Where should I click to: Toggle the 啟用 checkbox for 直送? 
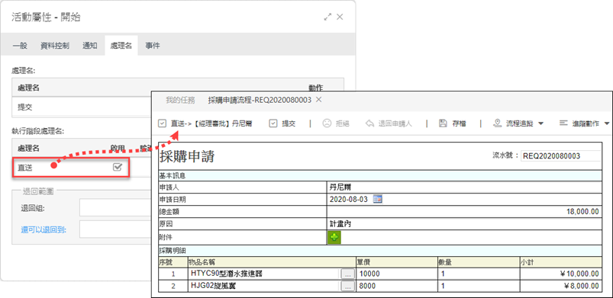[118, 168]
